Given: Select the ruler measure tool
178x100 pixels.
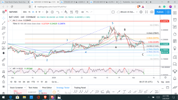Looking at the screenshot, I should 4,60.
